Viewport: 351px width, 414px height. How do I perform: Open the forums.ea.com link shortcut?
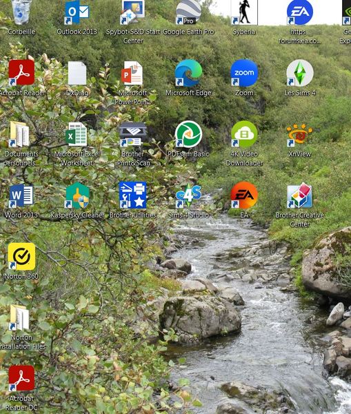click(x=300, y=12)
